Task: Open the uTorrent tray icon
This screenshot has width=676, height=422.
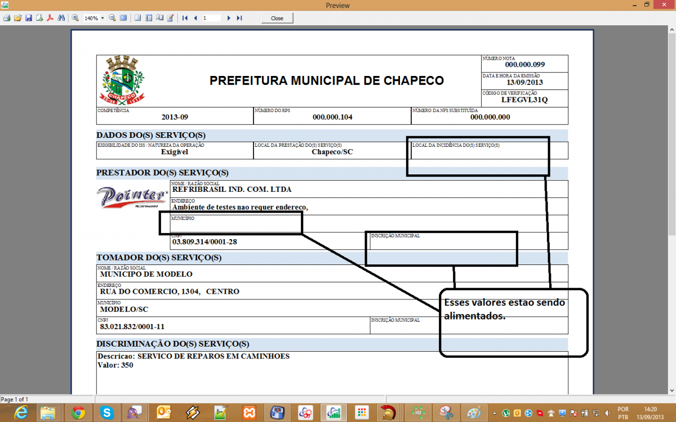Action: pos(506,414)
